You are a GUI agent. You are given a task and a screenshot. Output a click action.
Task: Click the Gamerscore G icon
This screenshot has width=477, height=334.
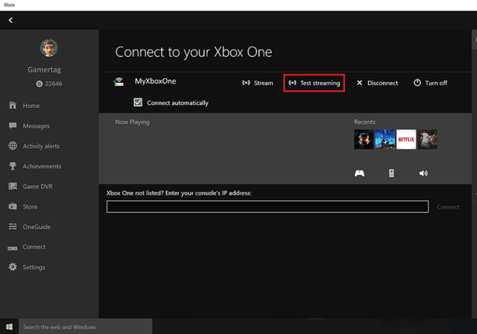pyautogui.click(x=39, y=83)
